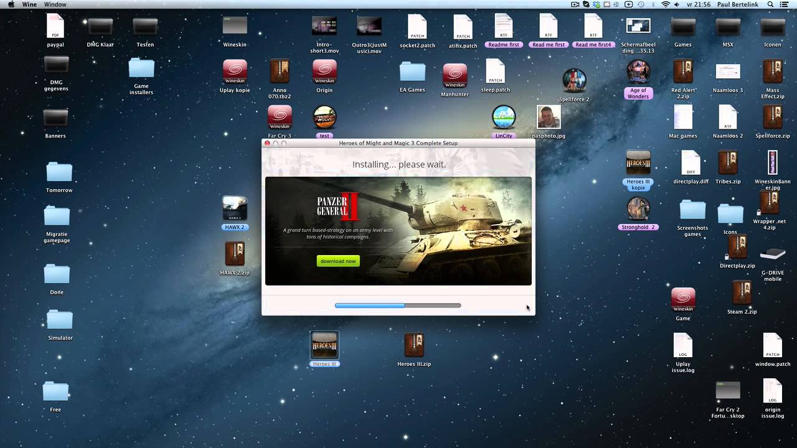Select the Uplay kopie wrapper icon
This screenshot has height=448, width=797.
[235, 72]
